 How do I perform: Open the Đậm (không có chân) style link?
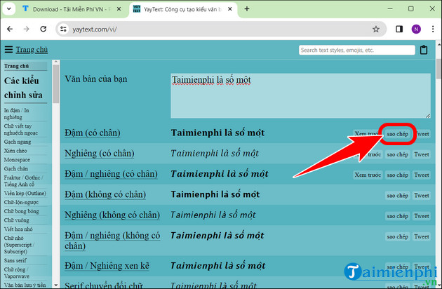click(105, 194)
